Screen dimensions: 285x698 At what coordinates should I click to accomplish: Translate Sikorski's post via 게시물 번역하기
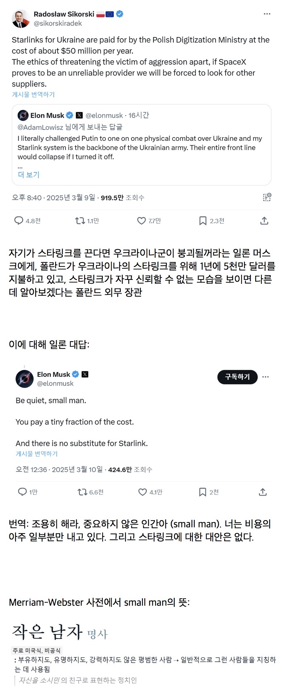coord(33,94)
